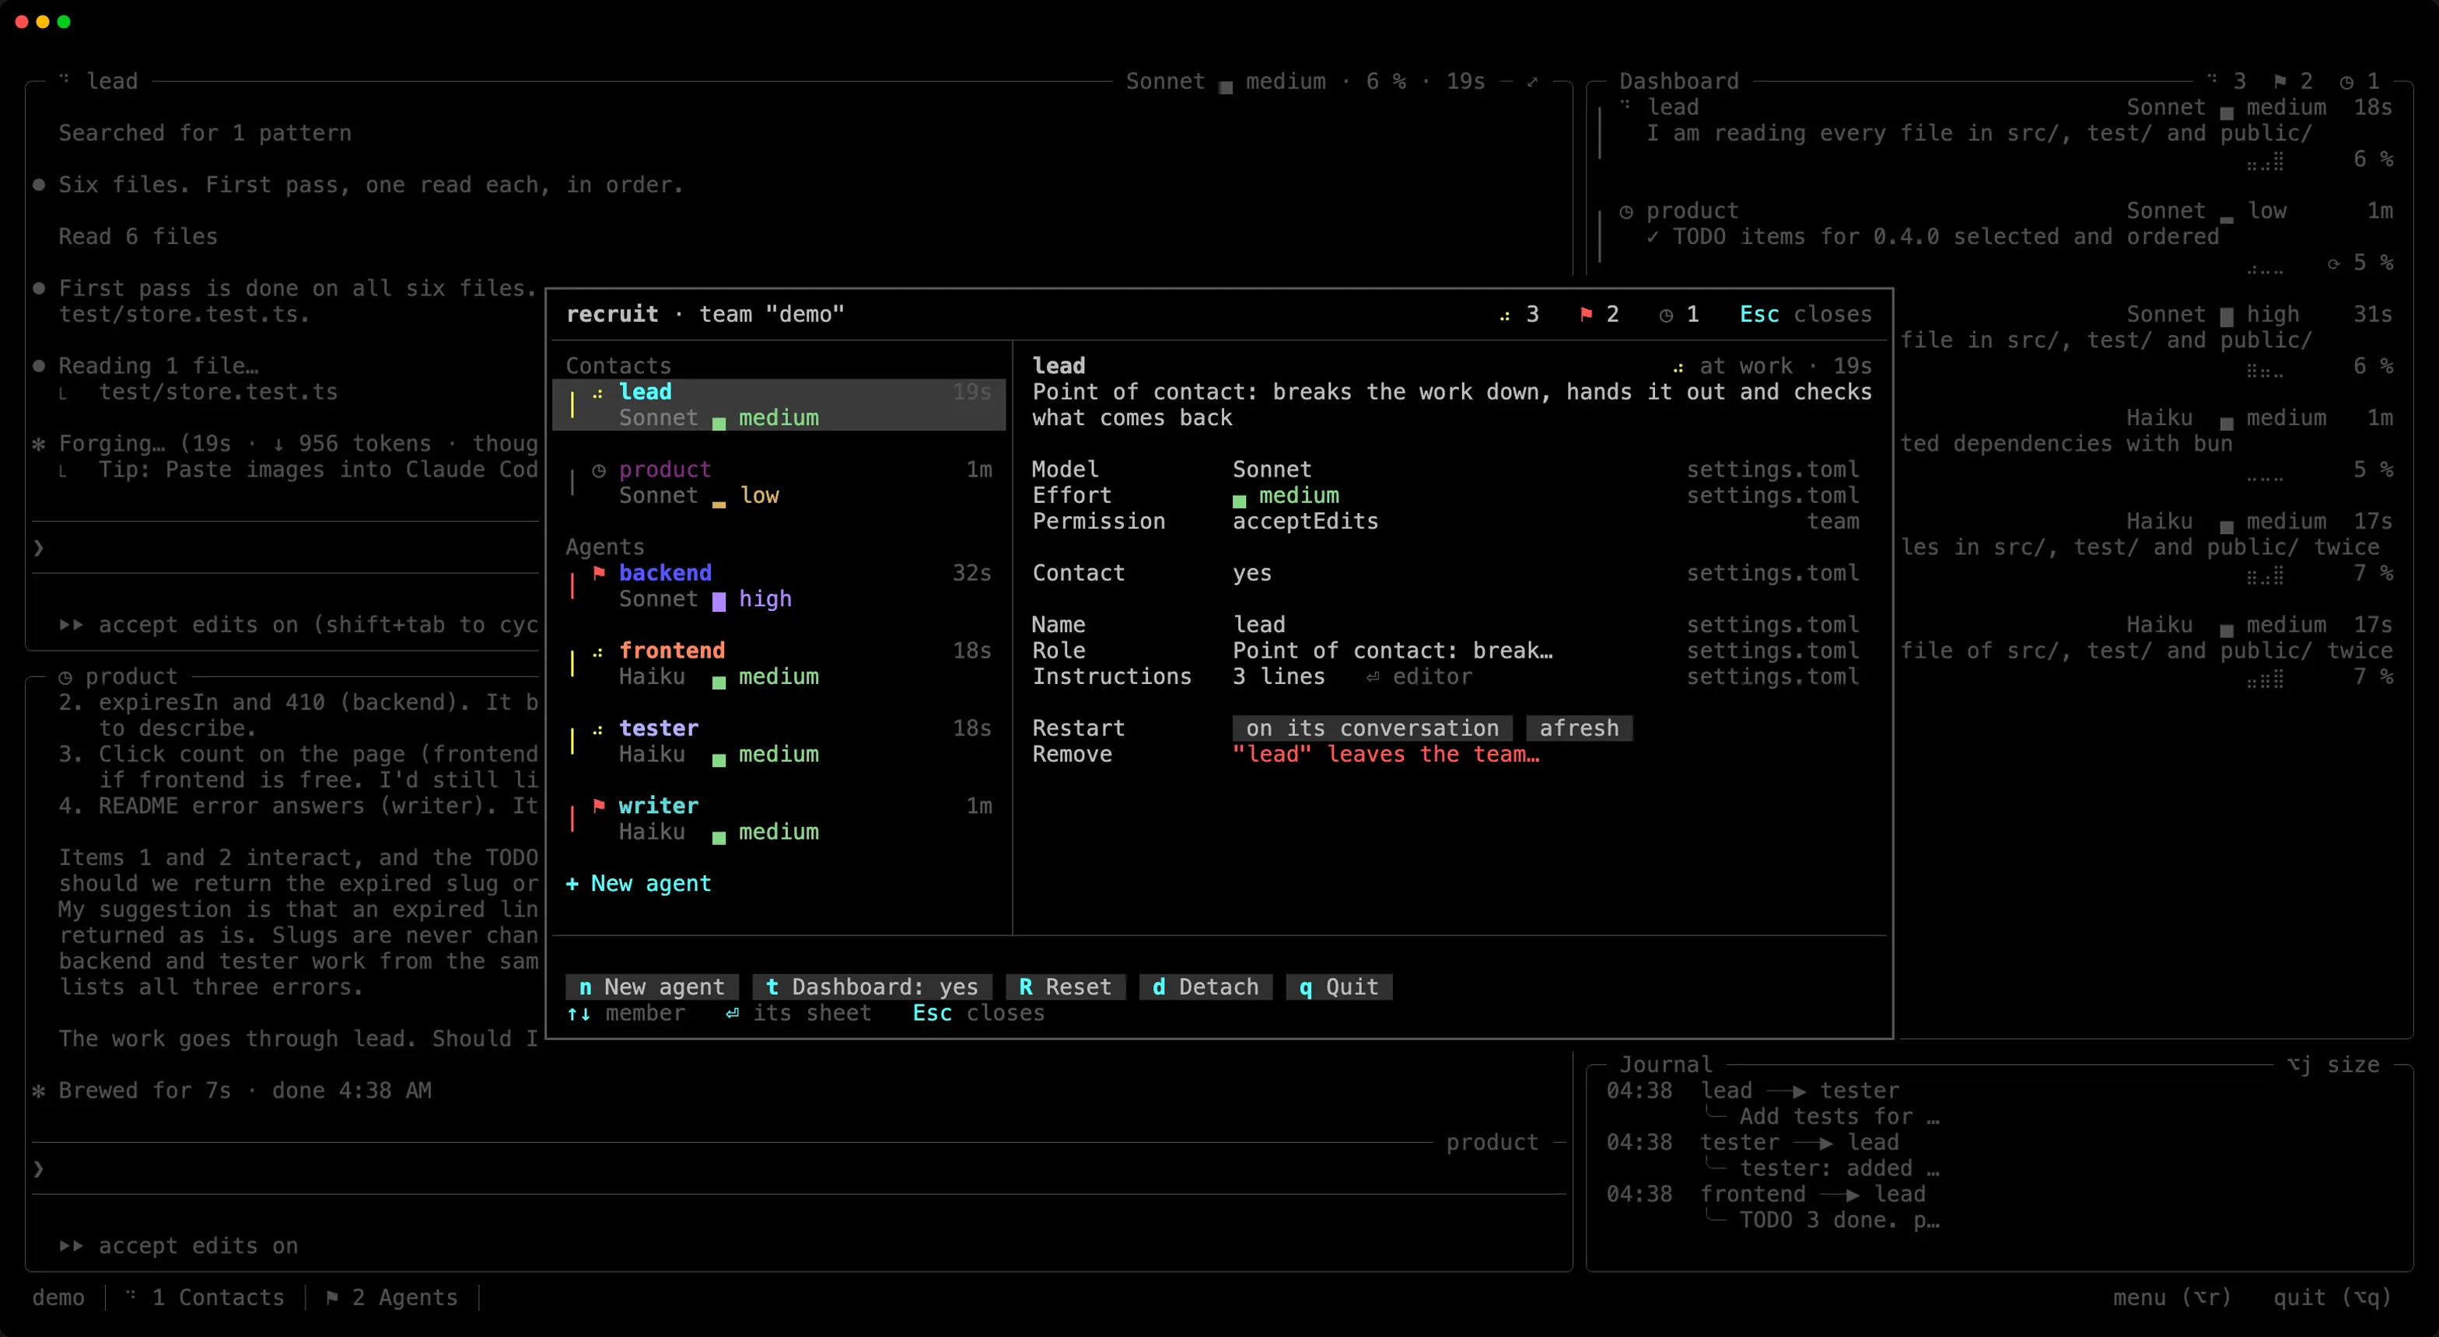This screenshot has height=1337, width=2439.
Task: Click the red "lead" leaves the team text
Action: click(1385, 754)
